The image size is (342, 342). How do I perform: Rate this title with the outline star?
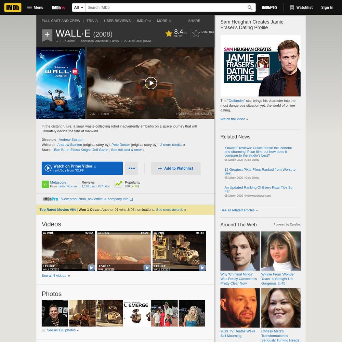pos(196,33)
